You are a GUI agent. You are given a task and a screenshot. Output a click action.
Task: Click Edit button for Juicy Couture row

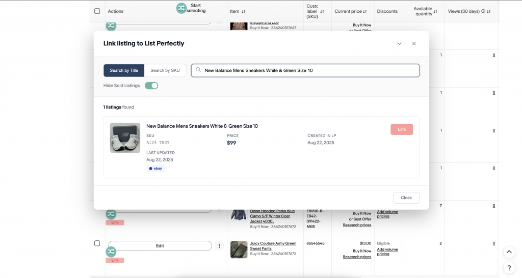(x=160, y=246)
